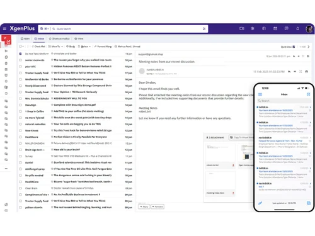
Task: Open the robots txt attachment thumbnail
Action: 220,153
